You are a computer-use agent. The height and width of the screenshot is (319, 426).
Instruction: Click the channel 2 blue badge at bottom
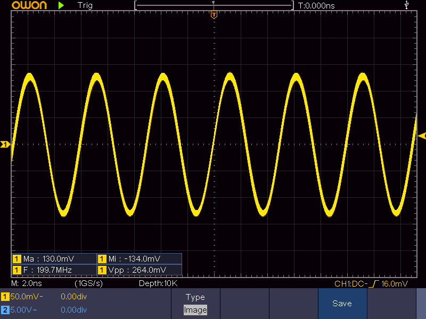tap(5, 310)
